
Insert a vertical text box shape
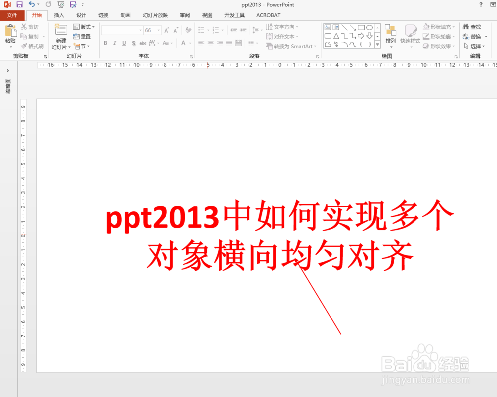336,27
